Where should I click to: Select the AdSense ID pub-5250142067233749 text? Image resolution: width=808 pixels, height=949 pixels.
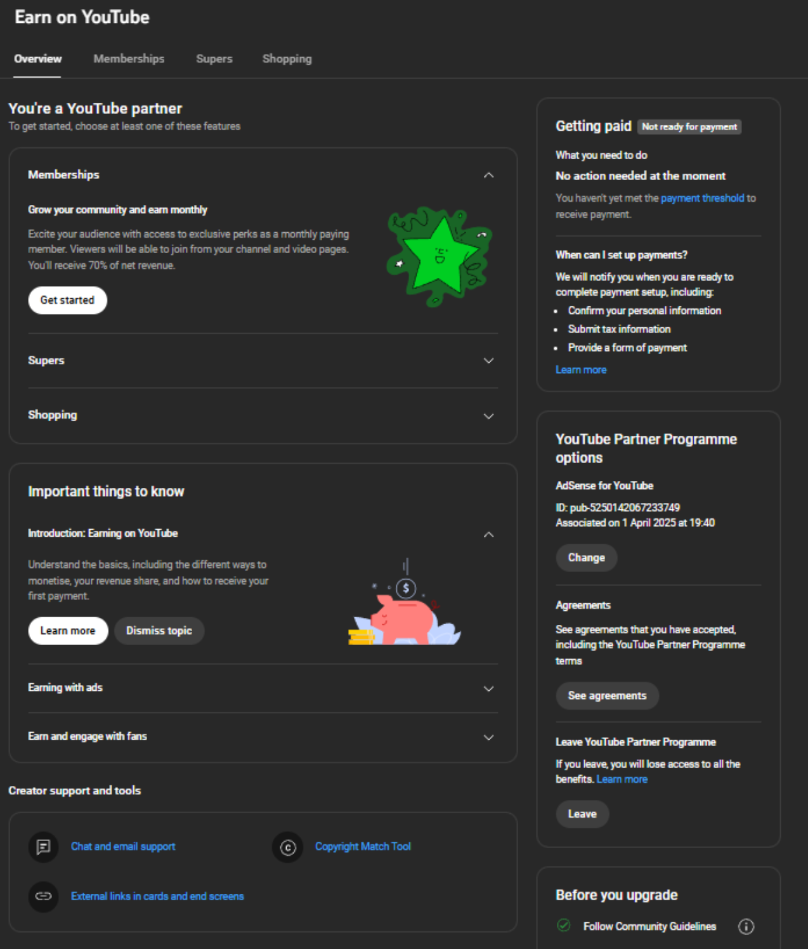[x=618, y=507]
